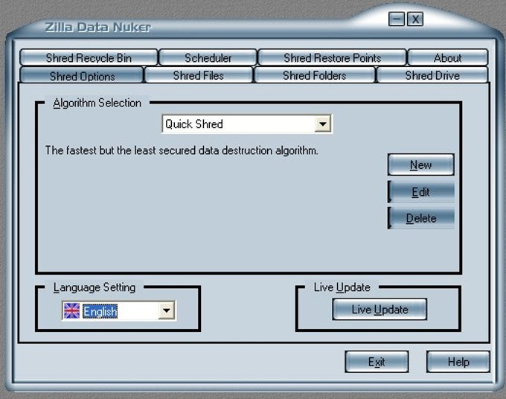Click the Exit button
Viewport: 506px width, 399px height.
click(377, 362)
